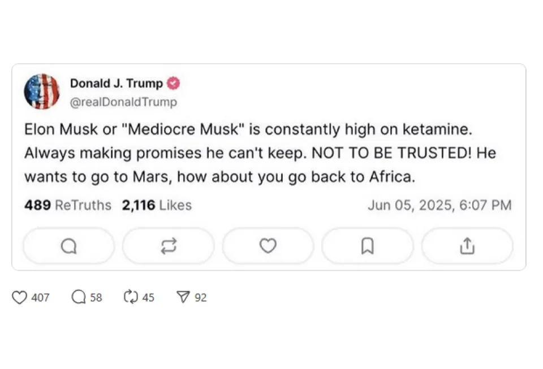This screenshot has width=543, height=369.
Task: Click the @realDonaldTrump handle
Action: tap(123, 102)
